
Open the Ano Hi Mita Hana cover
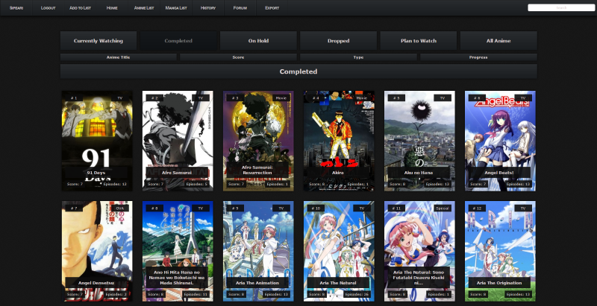click(178, 251)
